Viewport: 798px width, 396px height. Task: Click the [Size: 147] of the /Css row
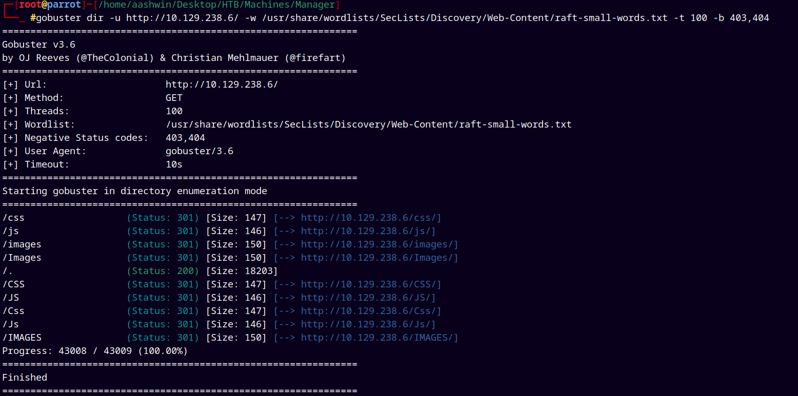tap(236, 311)
